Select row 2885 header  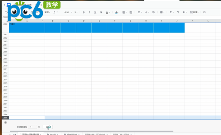pyautogui.click(x=6, y=118)
